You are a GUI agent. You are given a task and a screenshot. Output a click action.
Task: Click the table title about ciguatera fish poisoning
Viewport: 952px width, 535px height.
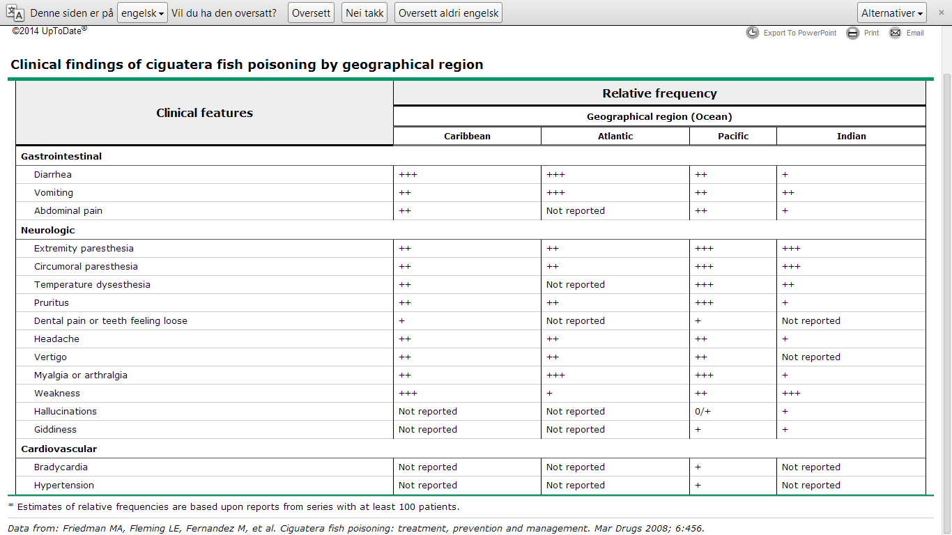(x=247, y=65)
